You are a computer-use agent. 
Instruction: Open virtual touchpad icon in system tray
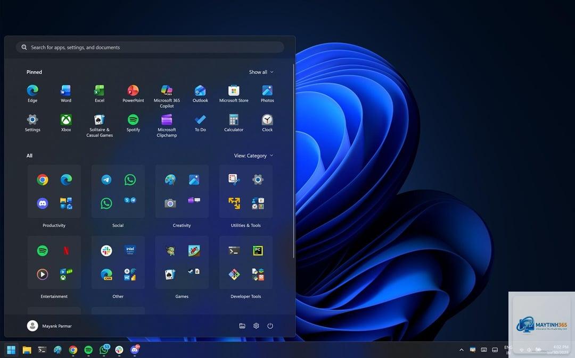[x=495, y=350]
